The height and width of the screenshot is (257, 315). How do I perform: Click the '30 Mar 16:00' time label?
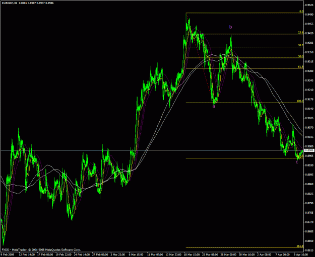(247, 254)
